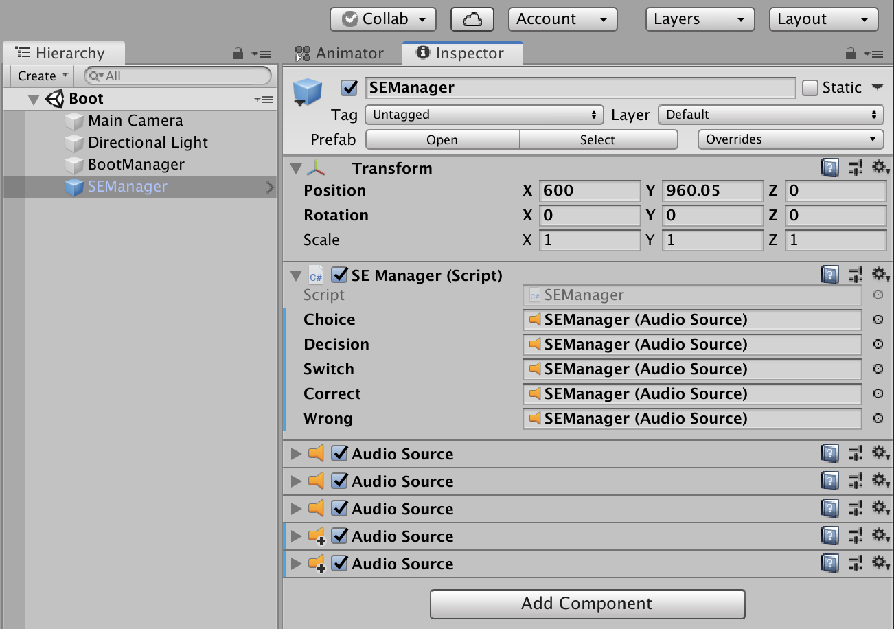Image resolution: width=894 pixels, height=629 pixels.
Task: Open the Collab dropdown
Action: 383,19
